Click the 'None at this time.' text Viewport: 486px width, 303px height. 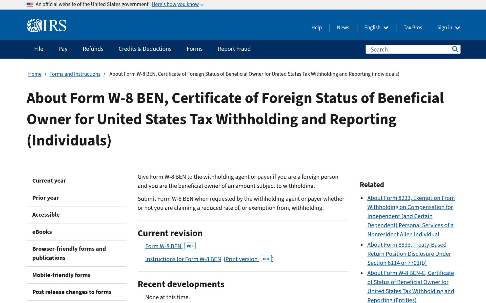coord(168,297)
